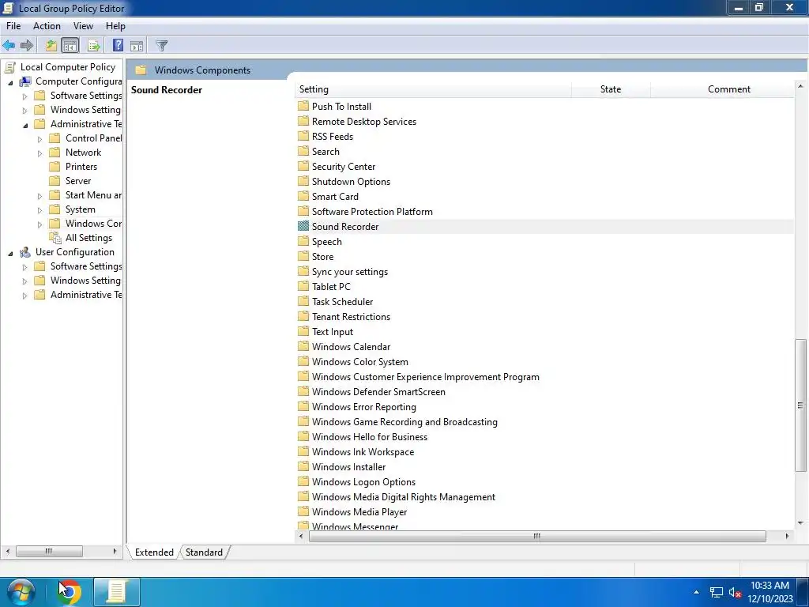This screenshot has width=809, height=607.
Task: Go up one level with folder icon
Action: [51, 45]
